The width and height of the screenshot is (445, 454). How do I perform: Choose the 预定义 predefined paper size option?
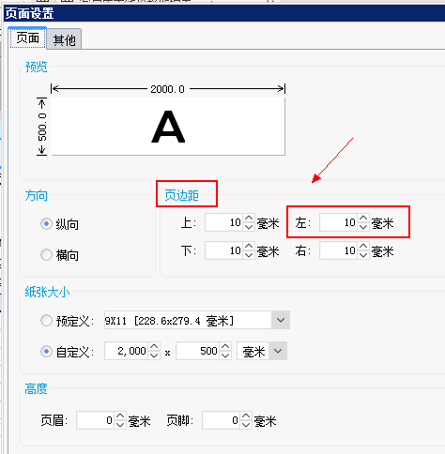click(46, 320)
